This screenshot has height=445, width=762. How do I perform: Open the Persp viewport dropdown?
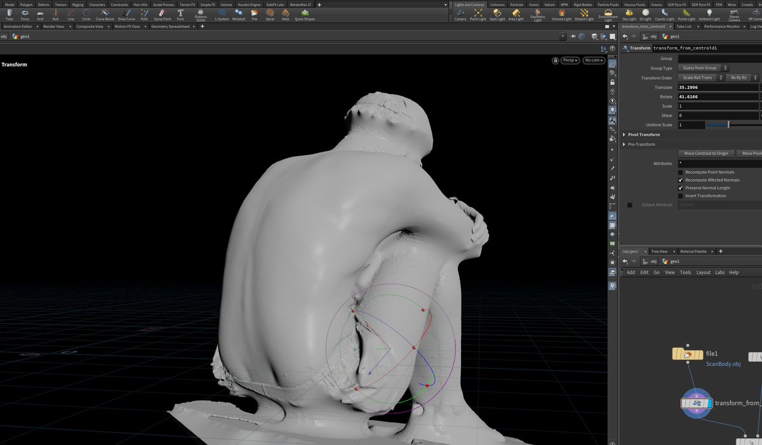click(571, 60)
